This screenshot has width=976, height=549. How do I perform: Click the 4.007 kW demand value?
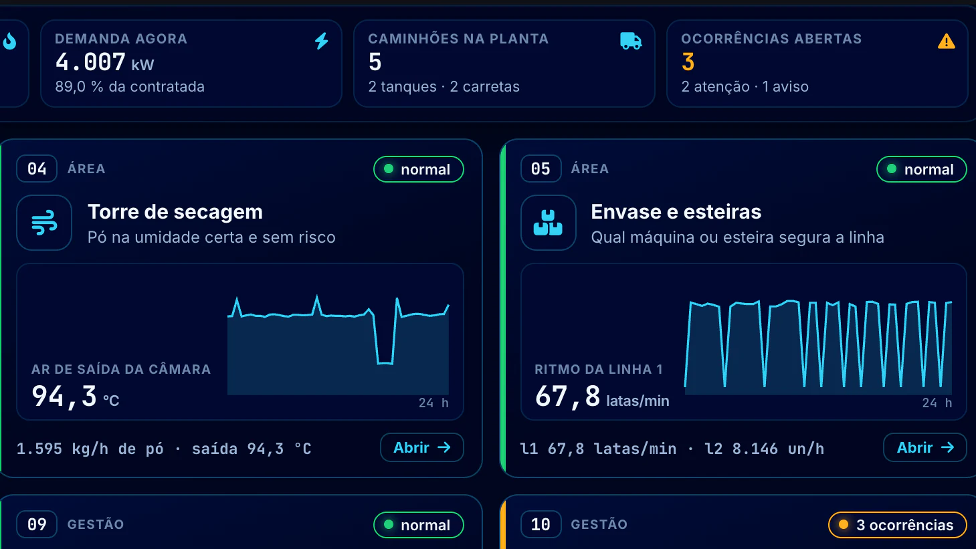(104, 62)
